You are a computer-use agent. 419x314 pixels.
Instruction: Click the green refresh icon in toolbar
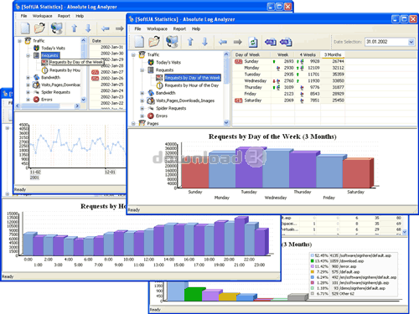pyautogui.click(x=253, y=42)
